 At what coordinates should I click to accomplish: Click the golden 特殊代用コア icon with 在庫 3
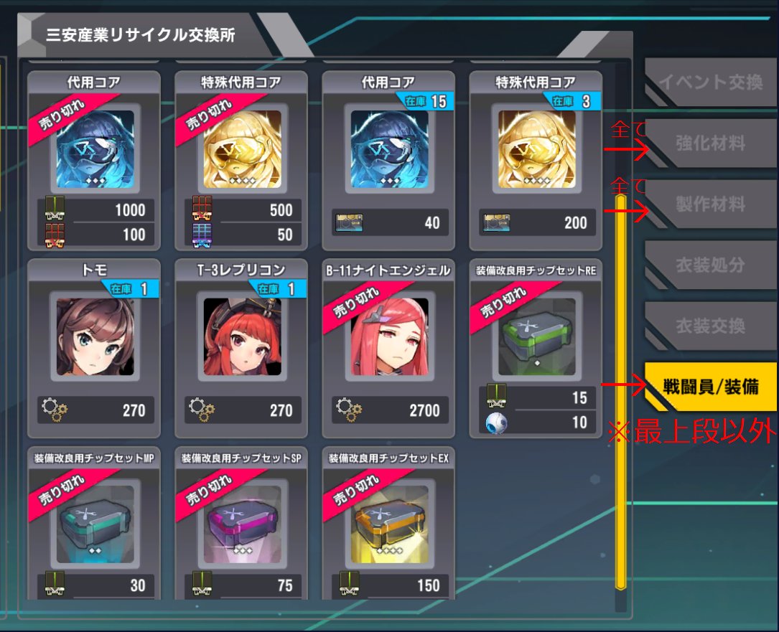(536, 149)
